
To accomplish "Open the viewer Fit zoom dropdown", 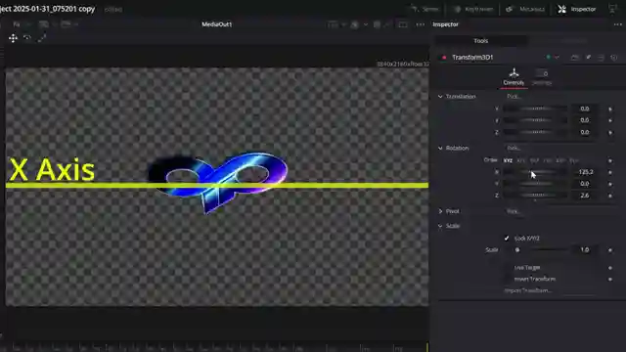I will click(x=22, y=24).
